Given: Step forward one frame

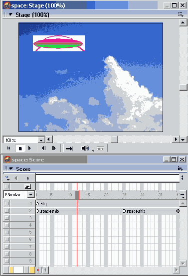Looking at the screenshot, I should 54,148.
